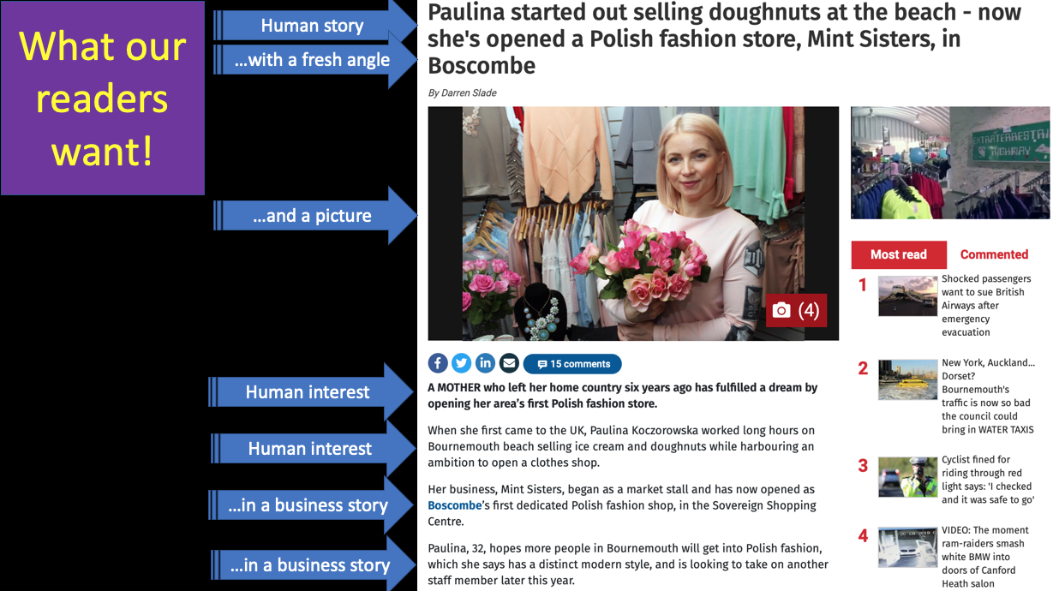Image resolution: width=1053 pixels, height=591 pixels.
Task: Read 'Shocked passengers want to sue' headline
Action: [x=986, y=305]
